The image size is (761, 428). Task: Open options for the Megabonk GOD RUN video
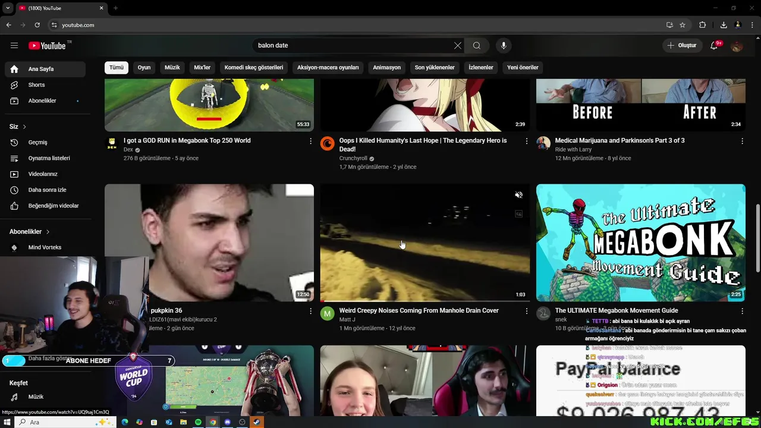[x=310, y=141]
